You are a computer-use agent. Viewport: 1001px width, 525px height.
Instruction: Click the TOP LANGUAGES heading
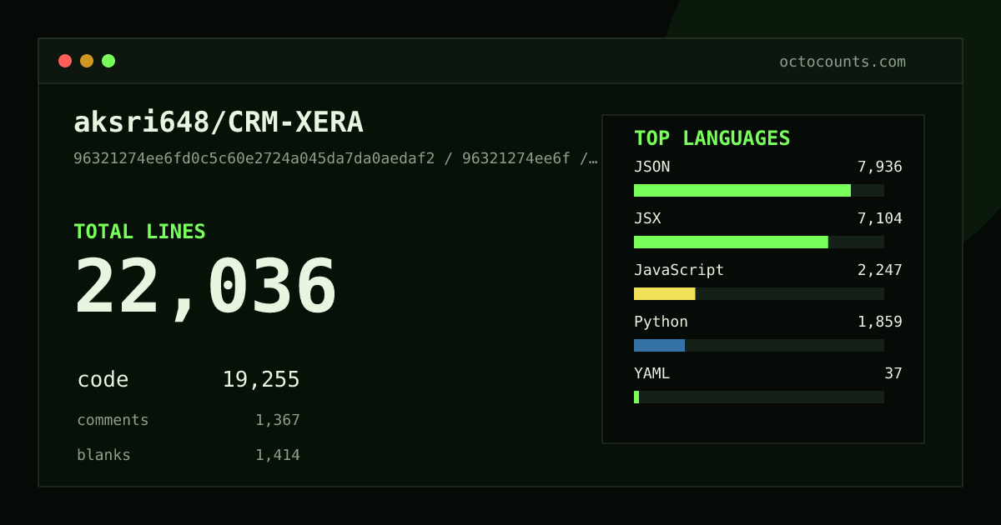[712, 138]
